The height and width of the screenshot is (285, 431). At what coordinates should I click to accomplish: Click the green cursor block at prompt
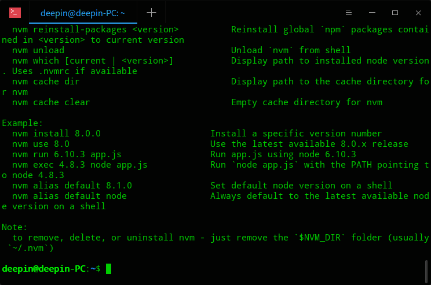pos(108,269)
